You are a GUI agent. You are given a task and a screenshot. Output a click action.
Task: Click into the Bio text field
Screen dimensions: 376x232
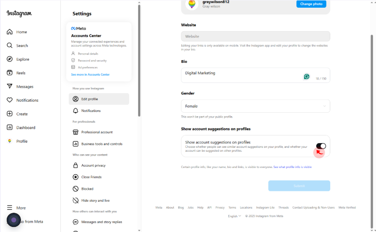pos(255,75)
